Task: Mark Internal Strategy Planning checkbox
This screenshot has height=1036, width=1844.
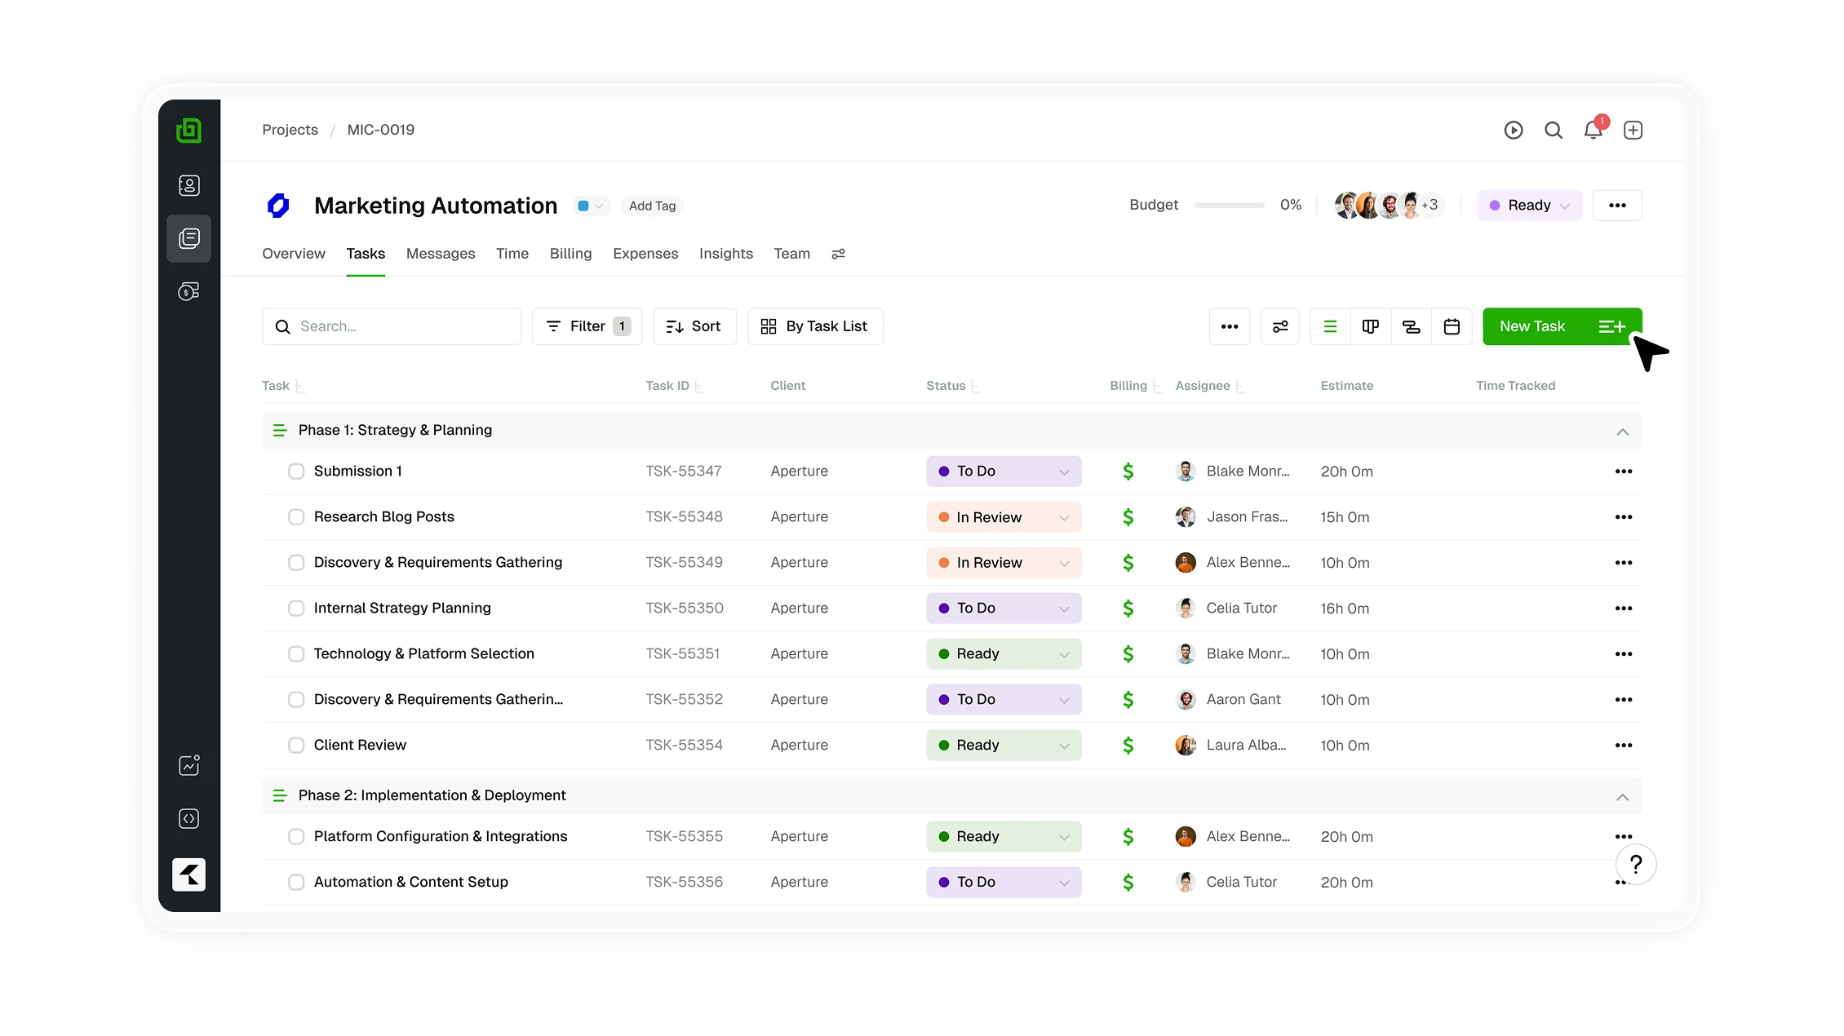Action: click(296, 609)
